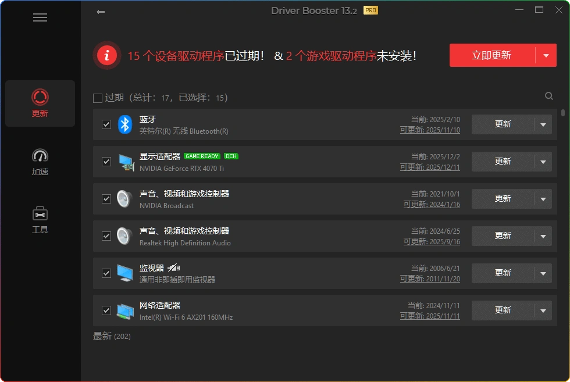Image resolution: width=570 pixels, height=382 pixels.
Task: Click the Bluetooth device icon
Action: click(x=124, y=124)
